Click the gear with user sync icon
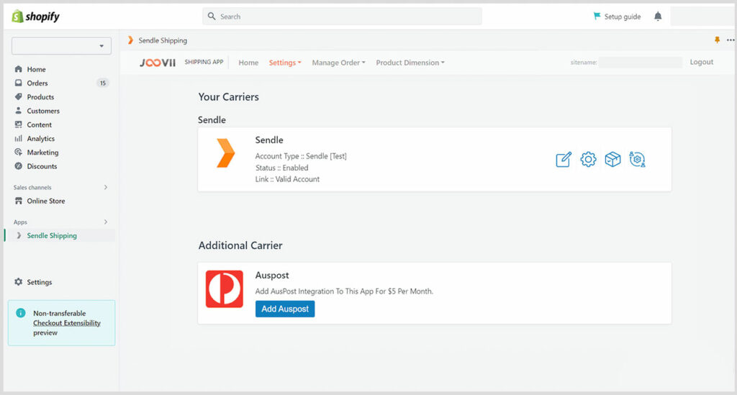 coord(638,159)
